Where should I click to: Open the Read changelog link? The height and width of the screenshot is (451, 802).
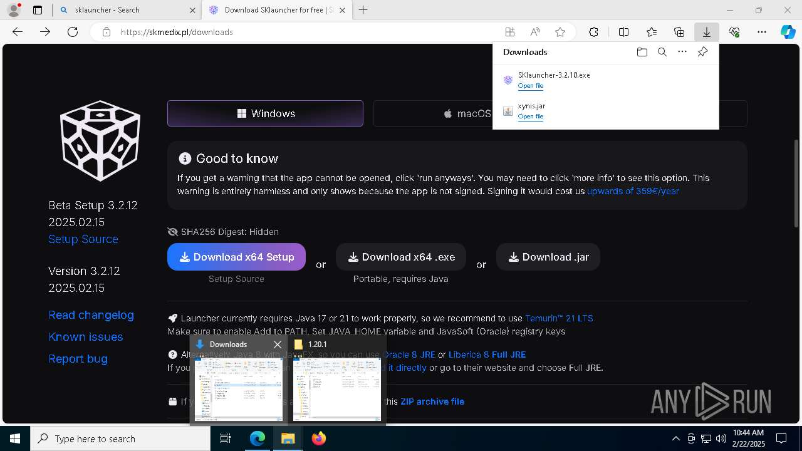(91, 315)
